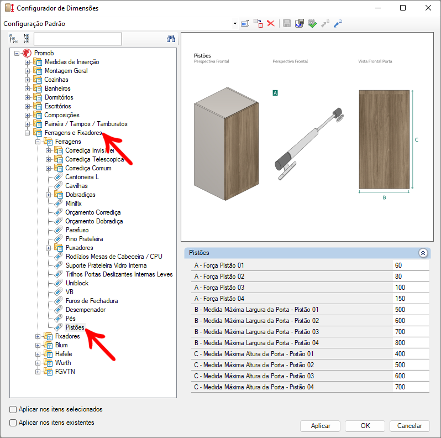Edit the Força Pistão 04 value 150

pyautogui.click(x=411, y=299)
